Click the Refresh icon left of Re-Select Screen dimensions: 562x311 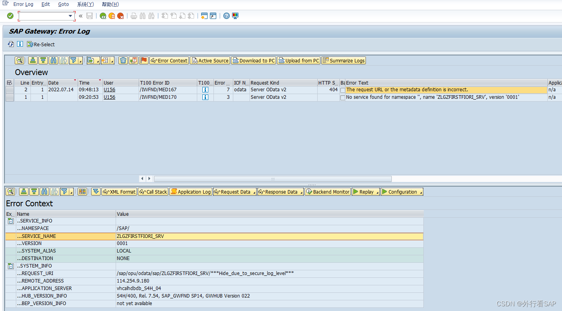point(11,44)
